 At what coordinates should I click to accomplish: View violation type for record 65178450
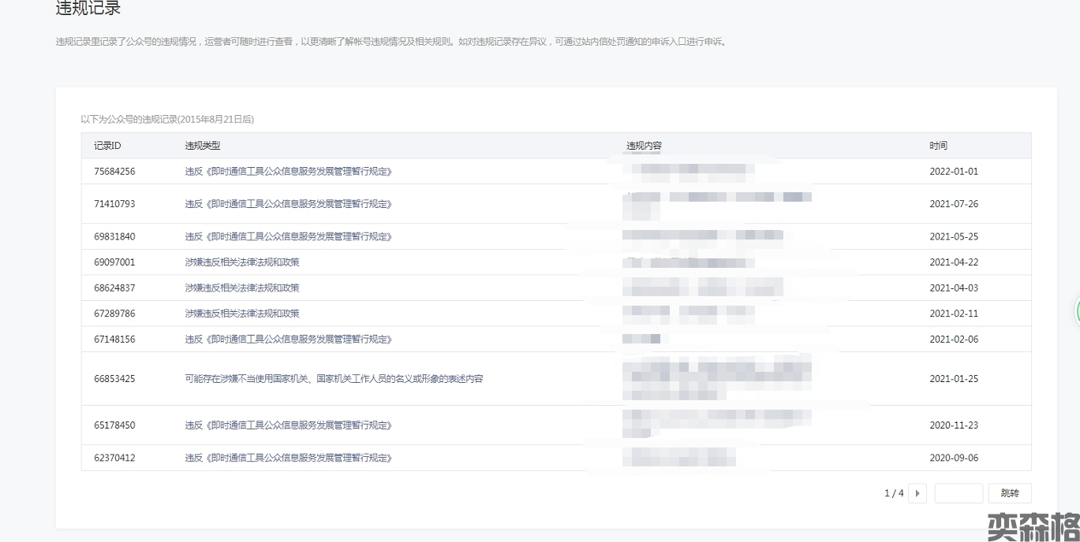pyautogui.click(x=288, y=425)
